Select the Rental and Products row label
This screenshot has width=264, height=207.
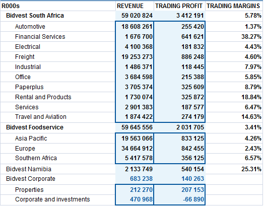point(43,97)
